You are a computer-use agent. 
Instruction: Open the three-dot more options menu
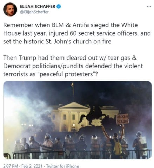click(x=149, y=6)
